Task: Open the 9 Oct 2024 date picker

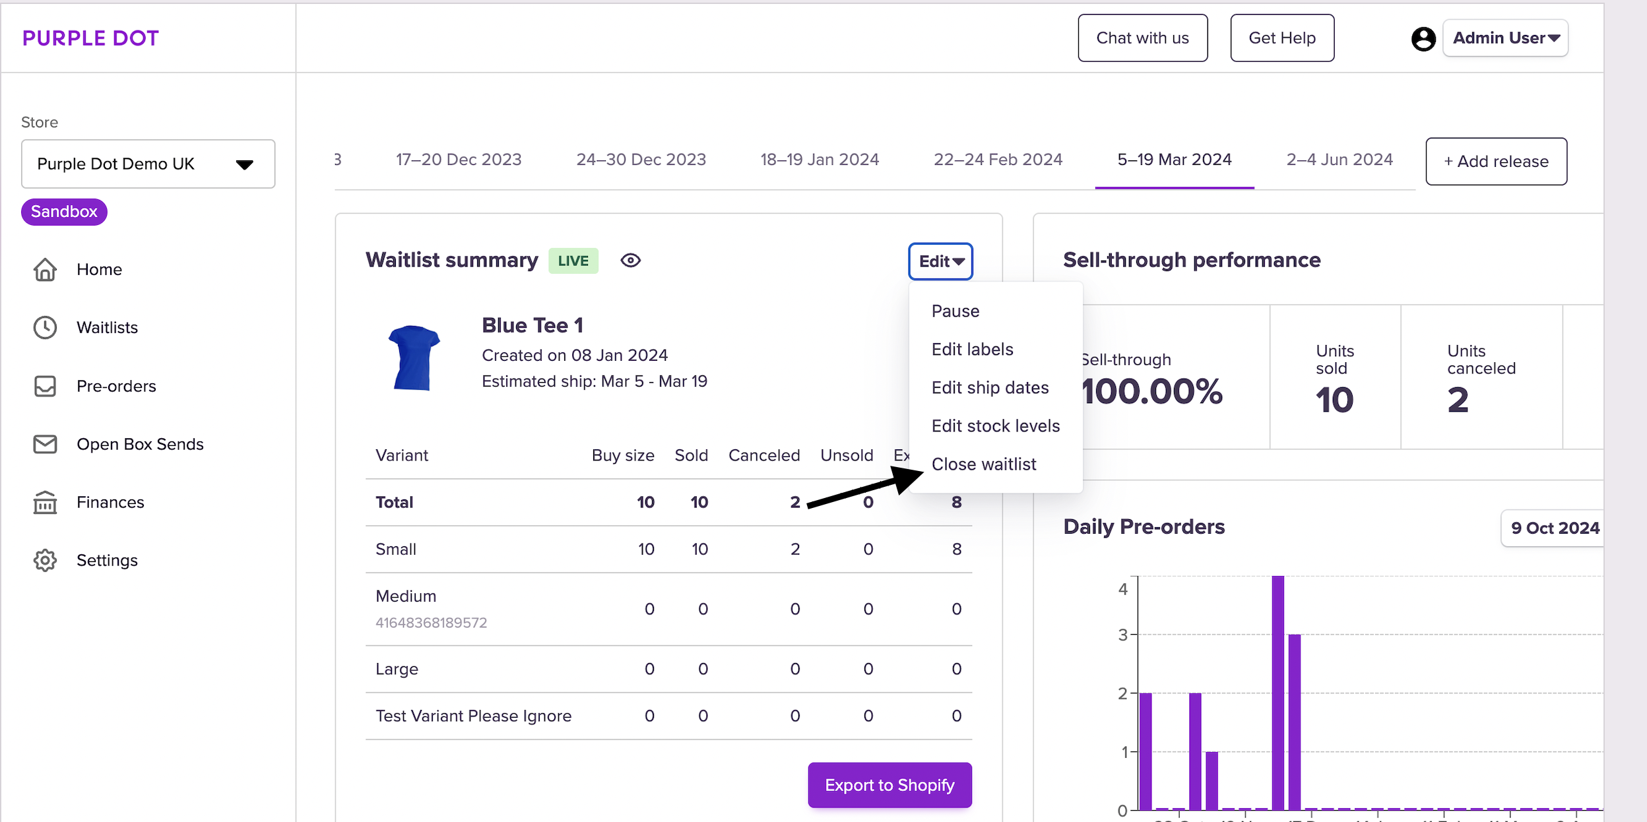Action: pos(1554,528)
